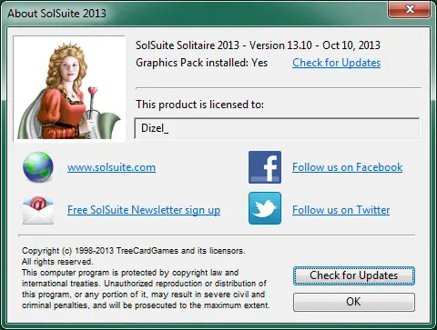Click 'This product is licensed to:' label
The height and width of the screenshot is (330, 437).
(199, 105)
